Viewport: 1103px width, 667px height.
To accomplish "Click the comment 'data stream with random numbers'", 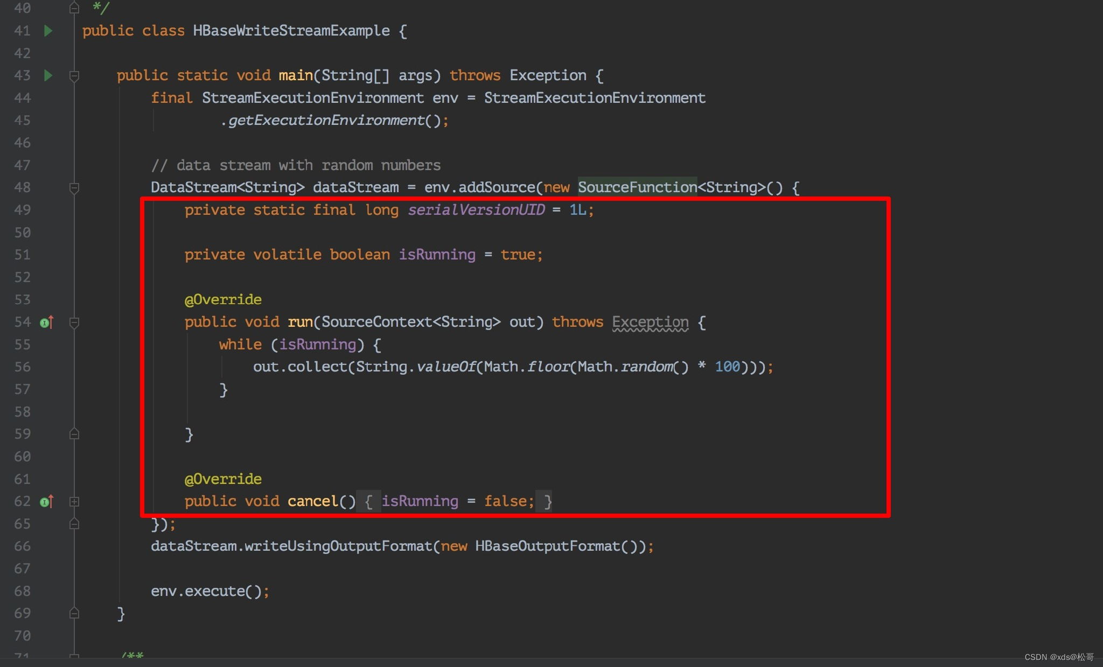I will (309, 165).
